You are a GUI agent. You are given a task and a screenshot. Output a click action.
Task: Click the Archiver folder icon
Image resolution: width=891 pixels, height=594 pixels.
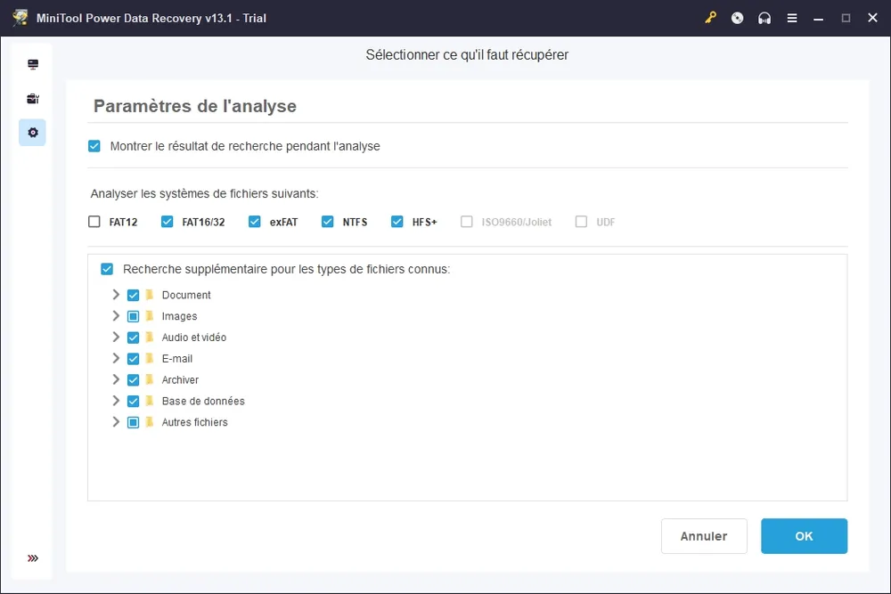[150, 379]
